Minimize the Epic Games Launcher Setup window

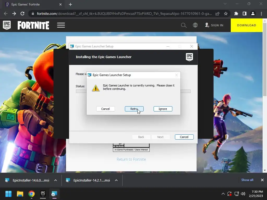[168, 46]
